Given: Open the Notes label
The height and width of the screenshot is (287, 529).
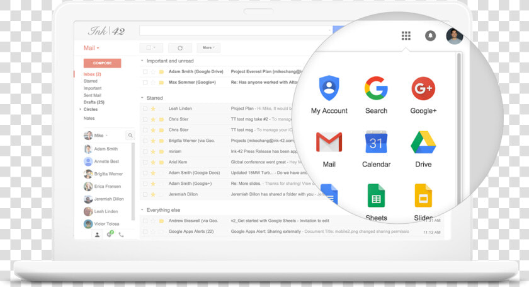Looking at the screenshot, I should click(x=89, y=119).
